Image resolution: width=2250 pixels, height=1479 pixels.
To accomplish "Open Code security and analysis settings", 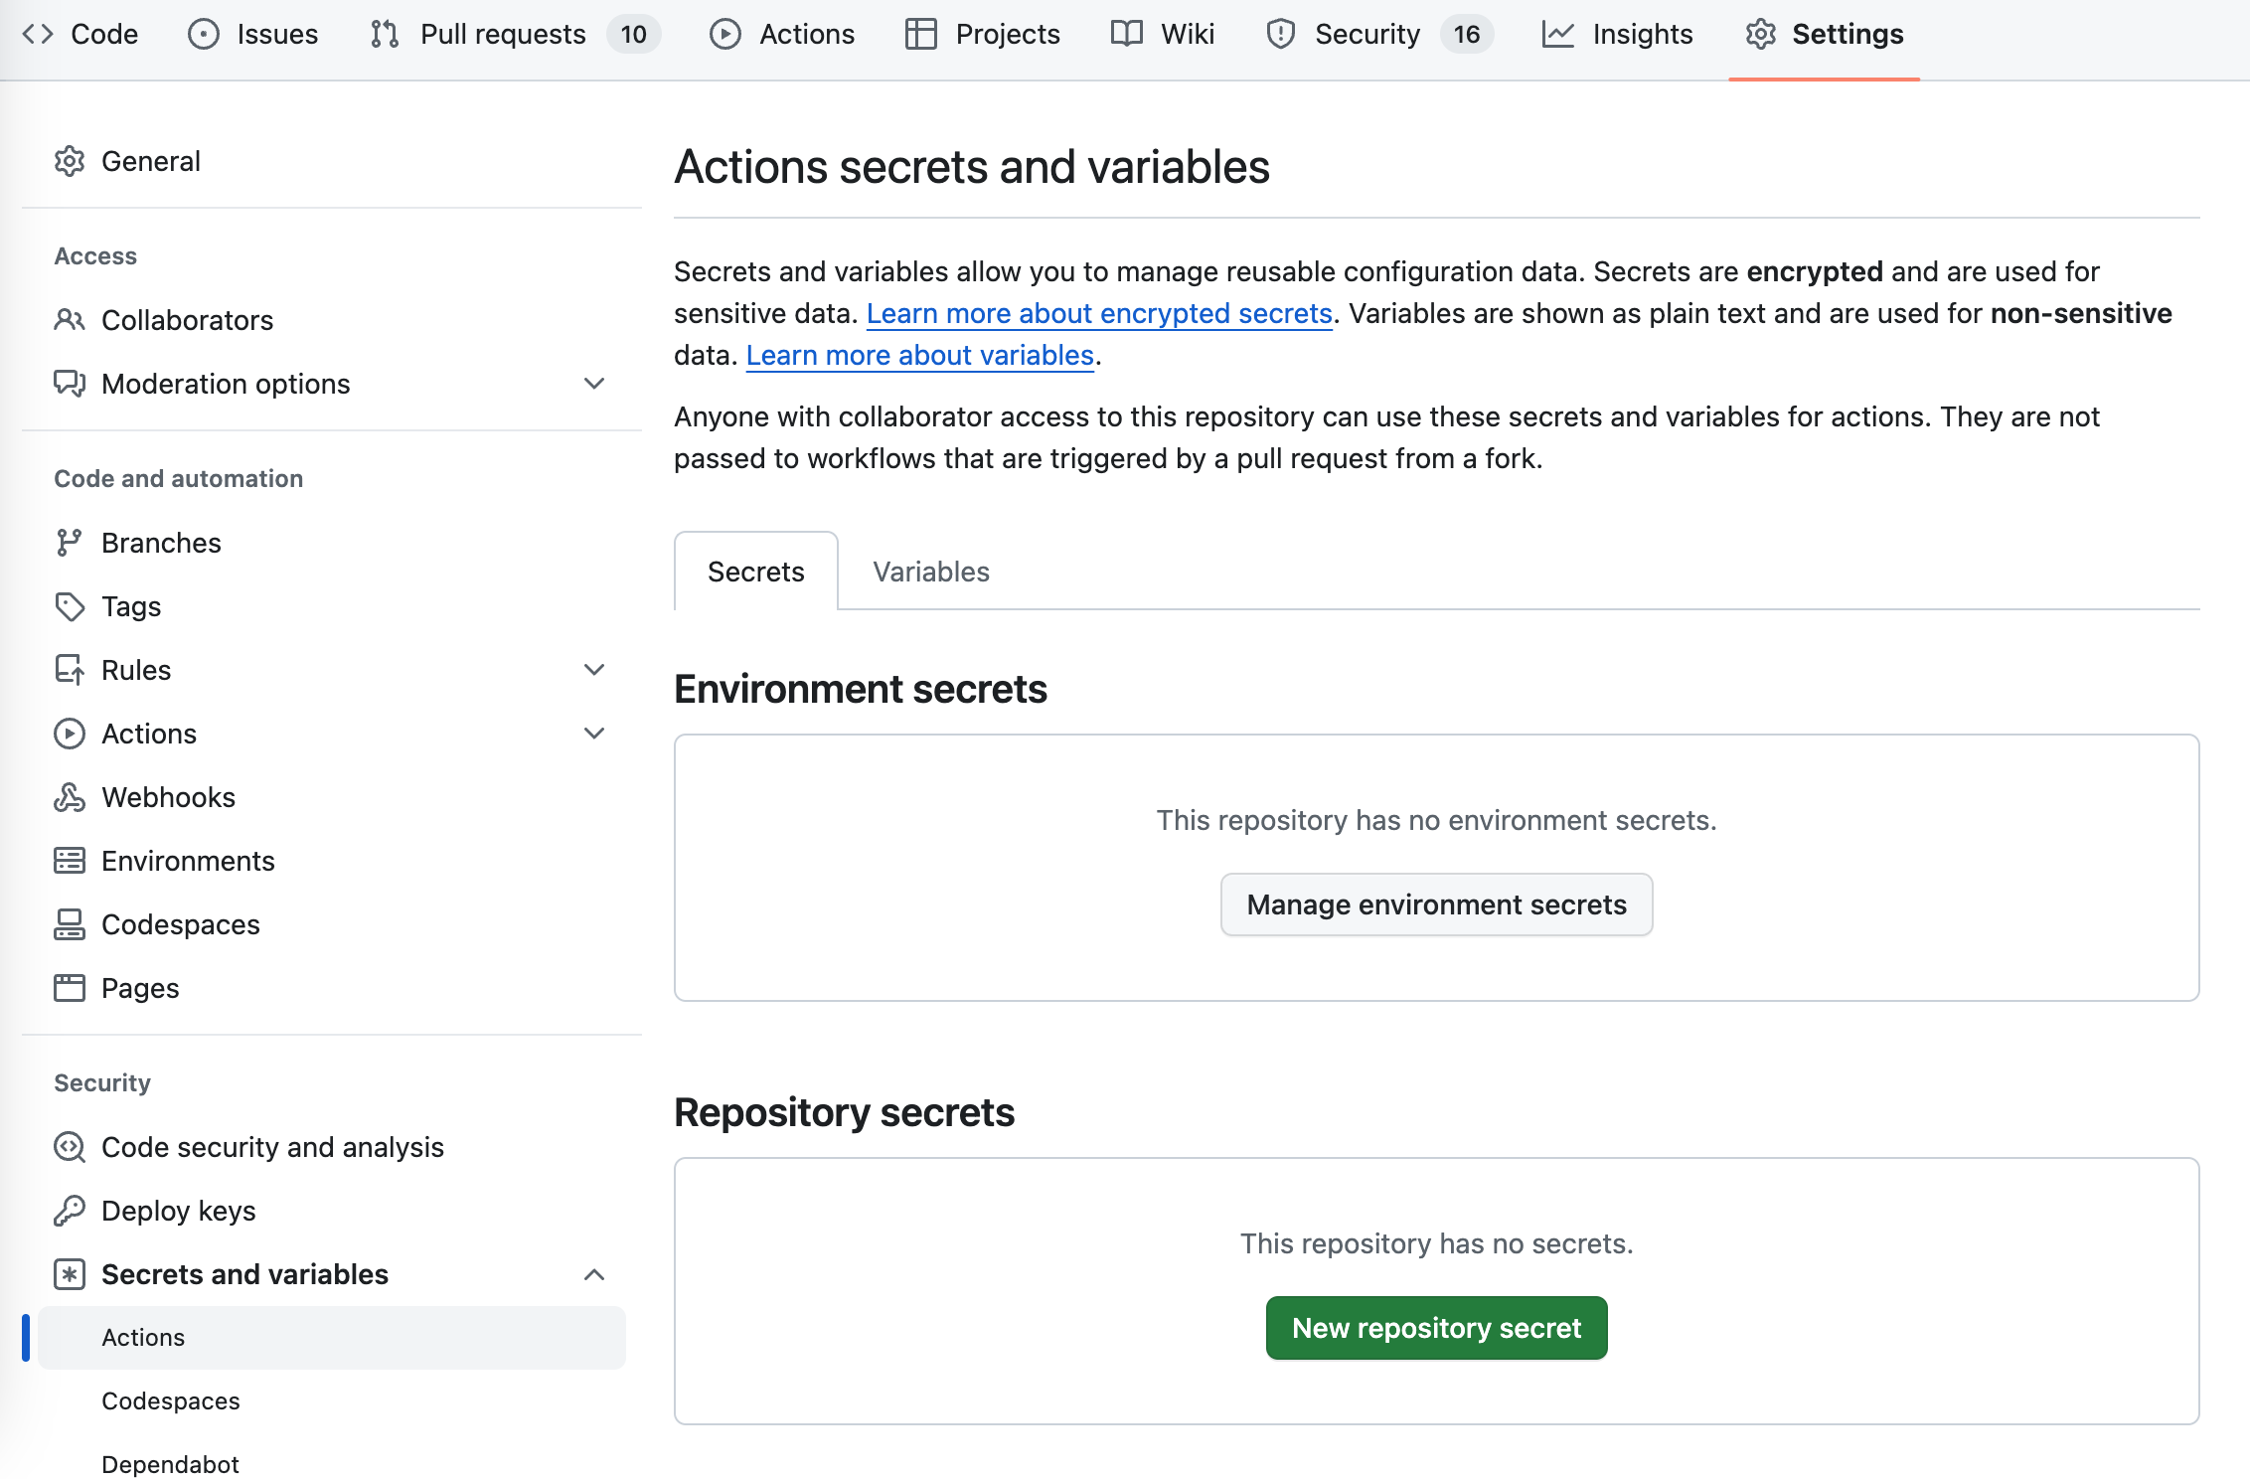I will tap(272, 1146).
